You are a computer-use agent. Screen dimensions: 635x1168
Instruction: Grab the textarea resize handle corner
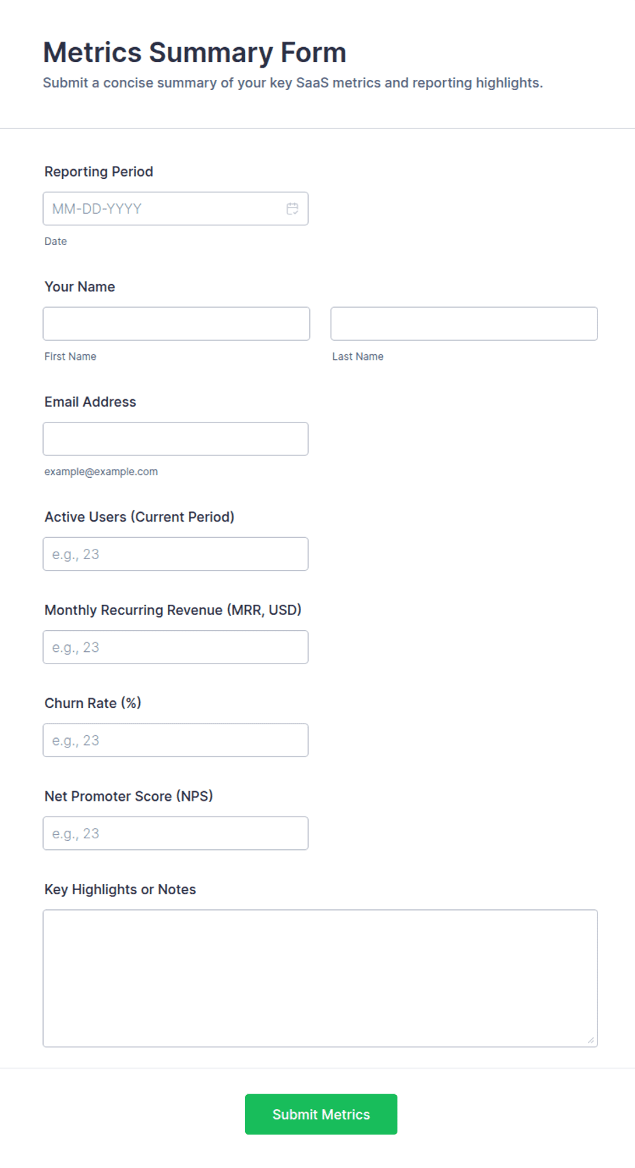591,1040
